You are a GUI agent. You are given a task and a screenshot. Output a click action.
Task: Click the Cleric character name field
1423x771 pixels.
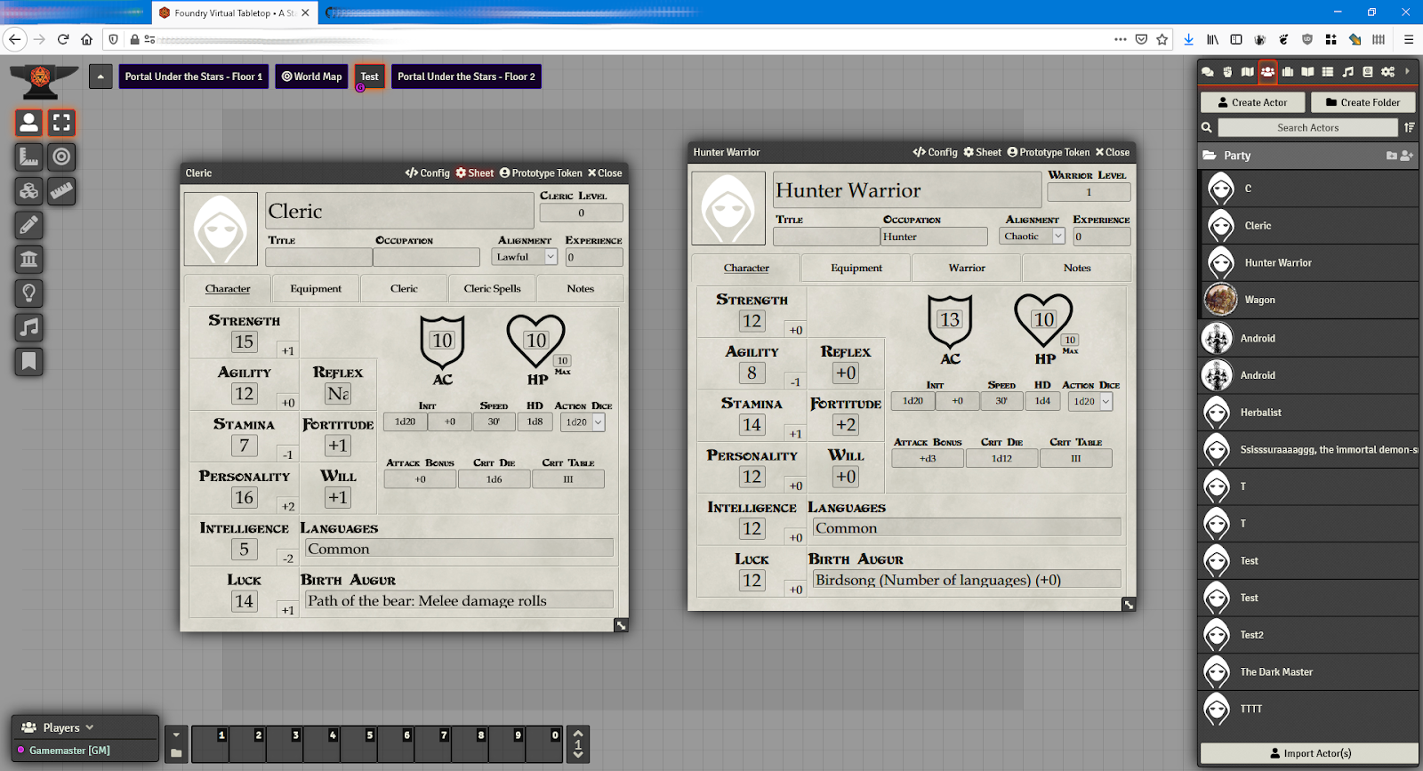(399, 212)
